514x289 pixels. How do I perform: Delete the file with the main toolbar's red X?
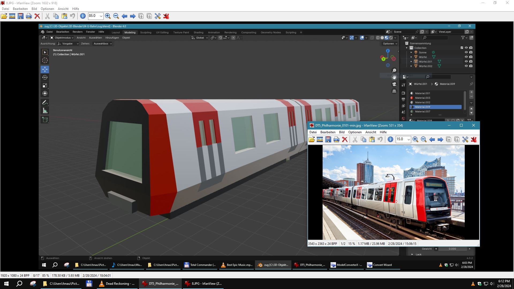tap(37, 16)
